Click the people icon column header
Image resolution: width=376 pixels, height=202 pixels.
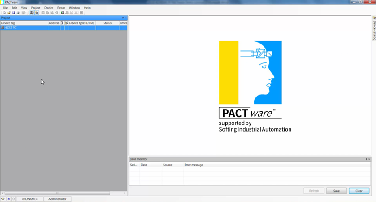point(66,23)
